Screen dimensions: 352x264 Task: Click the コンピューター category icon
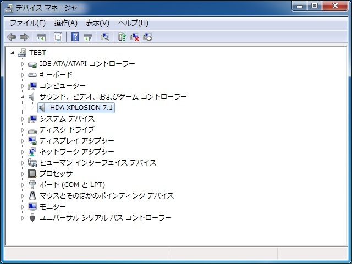[32, 86]
